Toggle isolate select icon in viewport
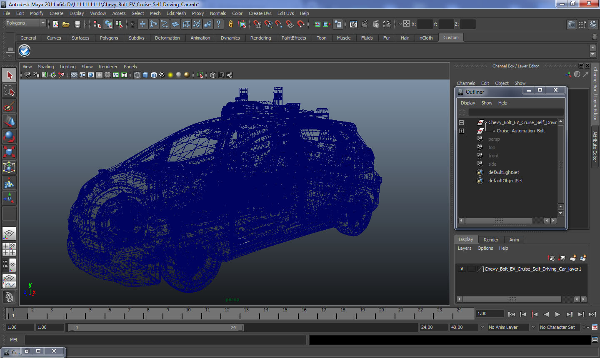600x358 pixels. (200, 75)
